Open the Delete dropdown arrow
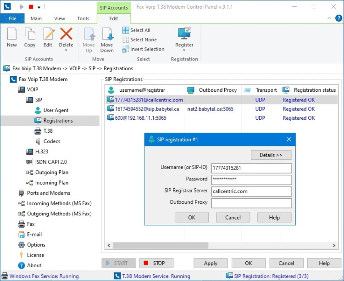Image resolution: width=344 pixels, height=281 pixels. [66, 51]
